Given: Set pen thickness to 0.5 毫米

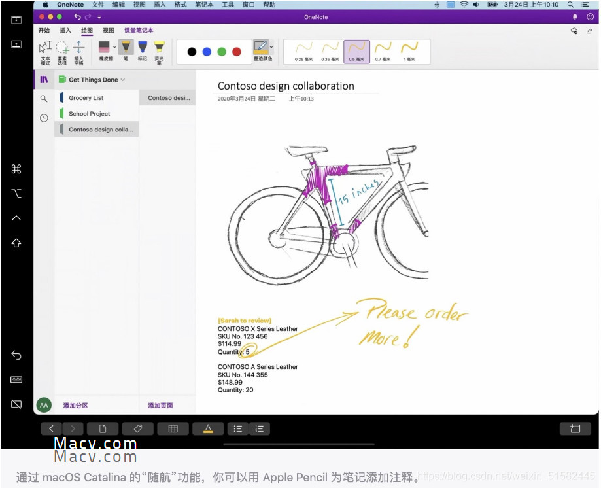Looking at the screenshot, I should coord(357,52).
